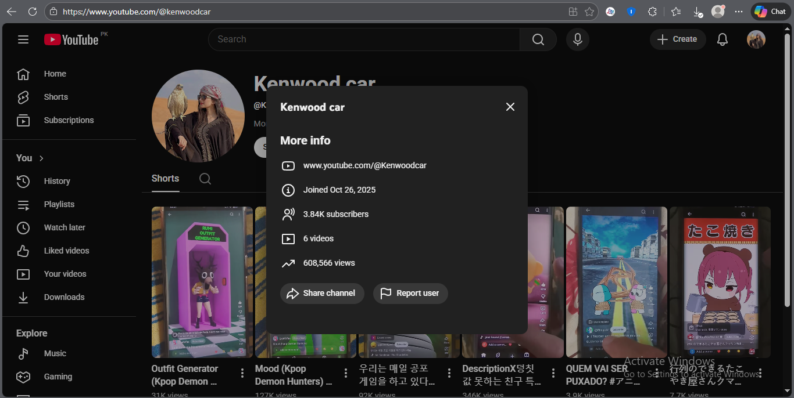Click the YouTube search input field
This screenshot has width=794, height=398.
click(x=364, y=39)
